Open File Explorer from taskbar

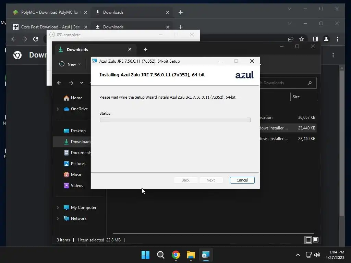coord(191,255)
